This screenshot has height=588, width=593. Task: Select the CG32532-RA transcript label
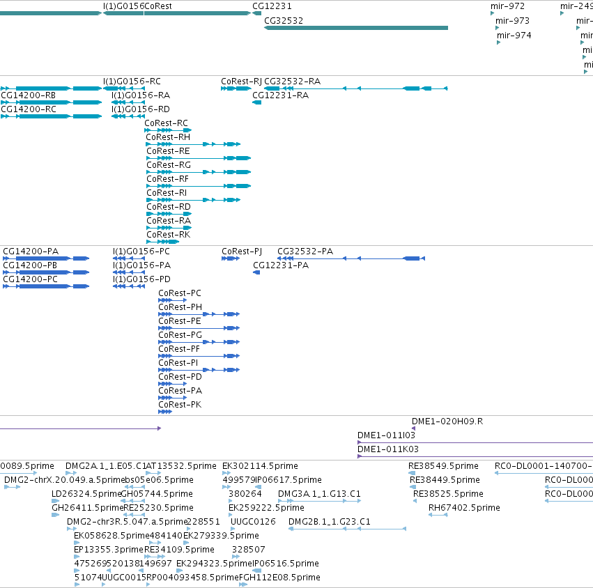tap(292, 82)
